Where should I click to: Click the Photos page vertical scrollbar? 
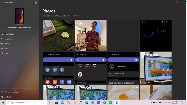point(186,23)
